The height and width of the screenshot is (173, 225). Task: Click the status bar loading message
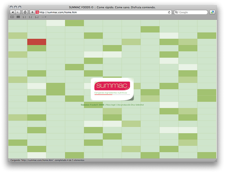pos(47,160)
